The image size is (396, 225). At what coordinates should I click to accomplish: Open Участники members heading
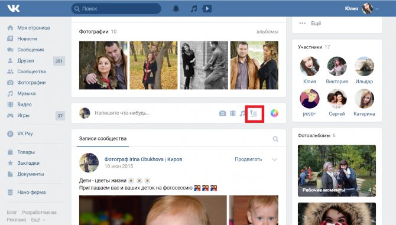(x=310, y=47)
